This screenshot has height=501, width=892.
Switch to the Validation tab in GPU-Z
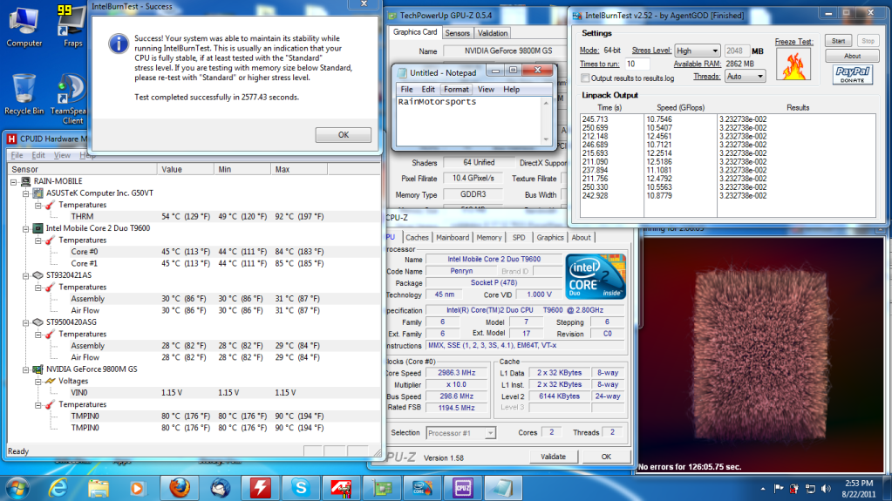(x=493, y=33)
